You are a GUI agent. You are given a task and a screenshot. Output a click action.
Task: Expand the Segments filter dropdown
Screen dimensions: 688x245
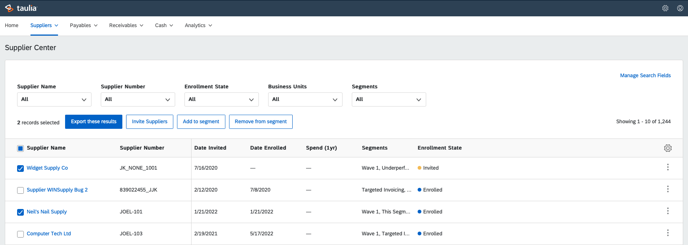click(389, 99)
